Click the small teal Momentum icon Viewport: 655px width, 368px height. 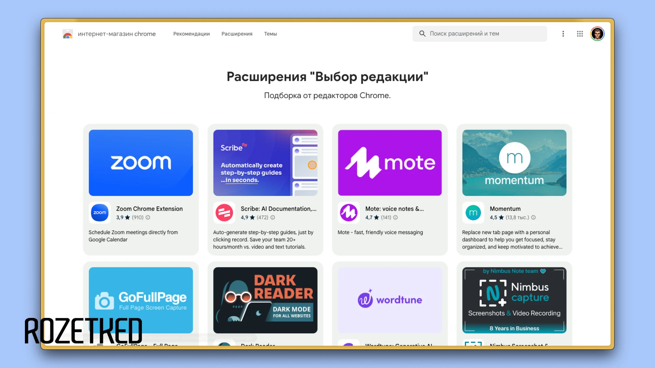click(x=473, y=213)
